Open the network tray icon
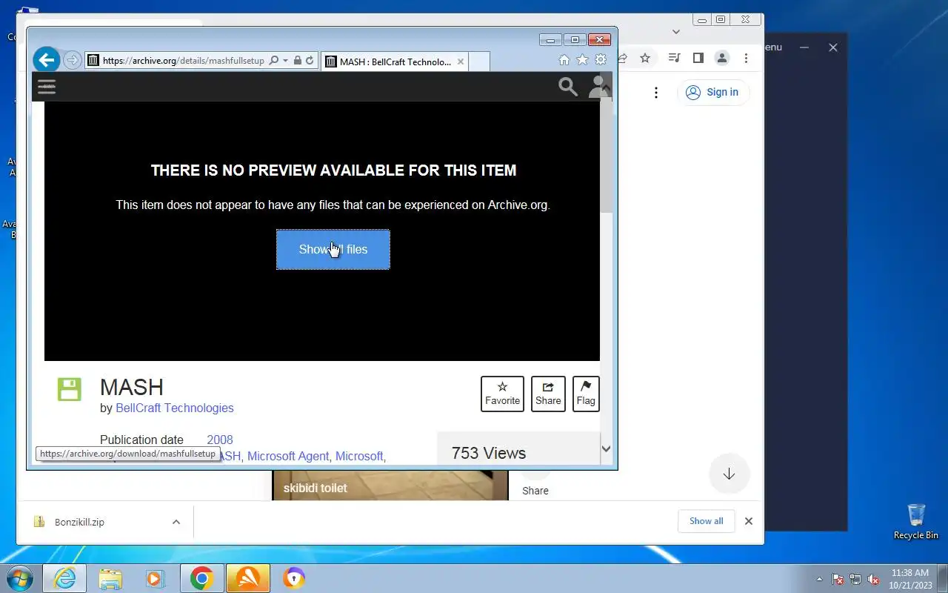 [855, 580]
